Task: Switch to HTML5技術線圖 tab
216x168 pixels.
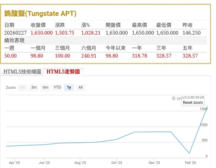Action: pos(22,72)
